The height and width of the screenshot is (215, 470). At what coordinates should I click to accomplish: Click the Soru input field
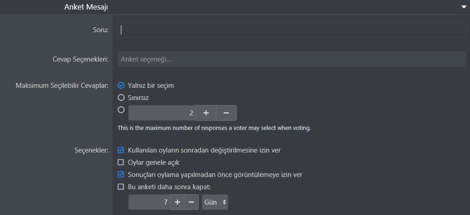pos(292,29)
